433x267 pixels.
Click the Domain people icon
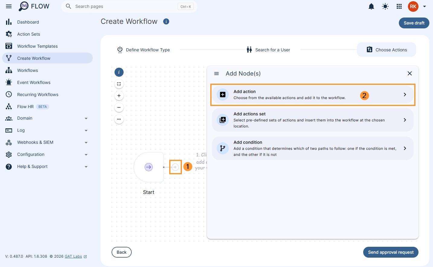pyautogui.click(x=9, y=118)
